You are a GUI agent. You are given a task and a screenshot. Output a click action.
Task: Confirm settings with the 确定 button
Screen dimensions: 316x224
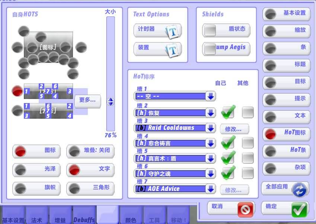[x=285, y=209]
